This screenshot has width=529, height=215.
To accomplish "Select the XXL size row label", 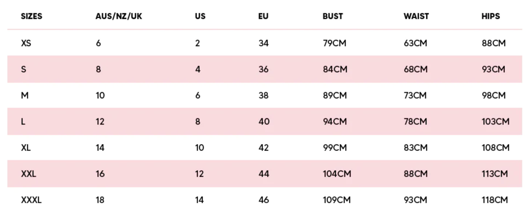I will coord(28,174).
